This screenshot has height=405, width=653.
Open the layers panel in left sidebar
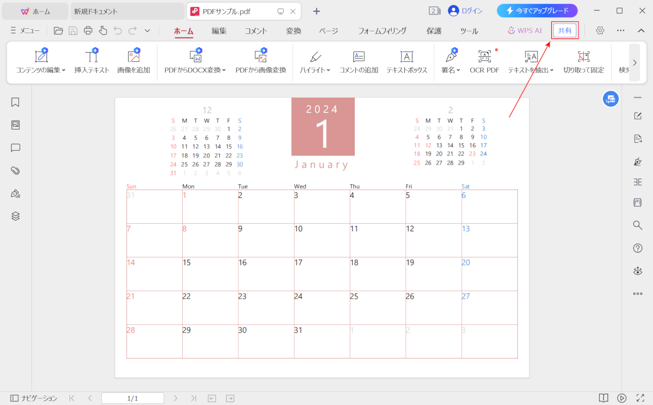click(15, 216)
